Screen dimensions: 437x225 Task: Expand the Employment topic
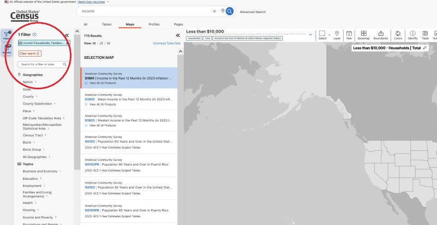coord(44,186)
